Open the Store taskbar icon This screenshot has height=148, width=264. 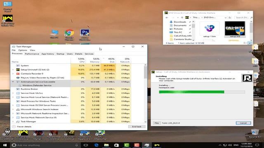(116, 145)
